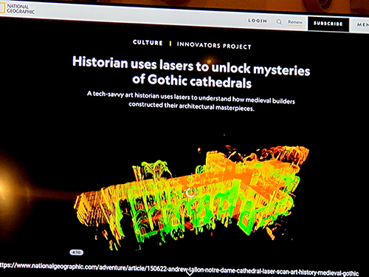Click the tech-savvy art historian subtitle text
The image size is (369, 277).
tap(191, 101)
